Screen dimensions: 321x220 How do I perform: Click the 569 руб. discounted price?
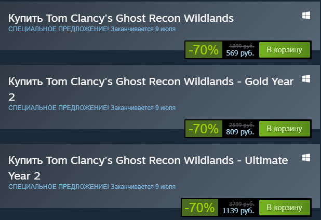pos(240,53)
